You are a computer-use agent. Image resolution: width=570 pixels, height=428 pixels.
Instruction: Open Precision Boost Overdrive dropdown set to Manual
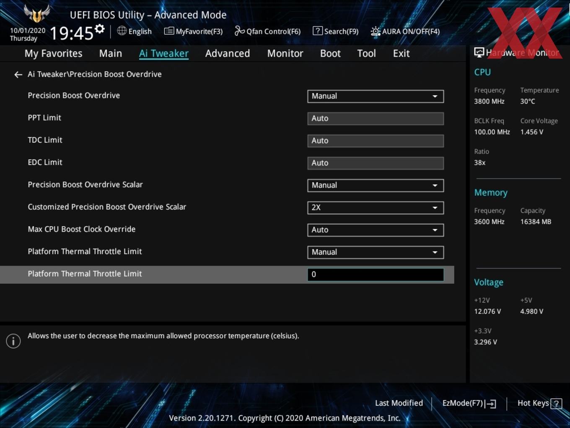pyautogui.click(x=376, y=96)
